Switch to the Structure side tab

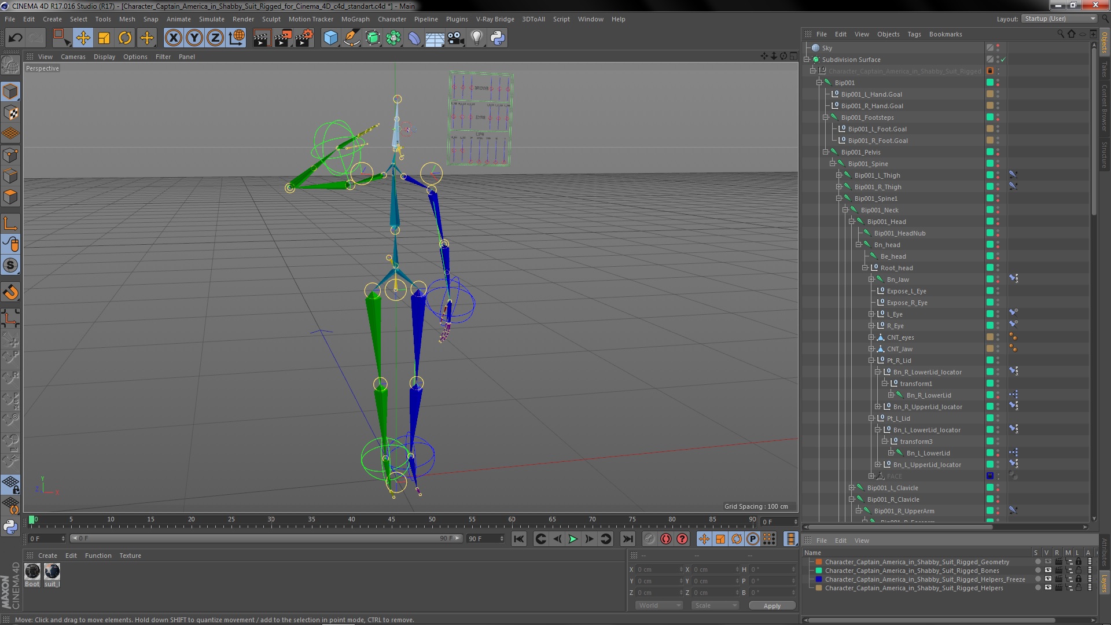(1104, 155)
